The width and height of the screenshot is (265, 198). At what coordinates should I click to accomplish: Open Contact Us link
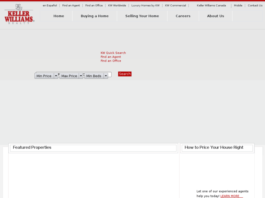[x=255, y=5]
